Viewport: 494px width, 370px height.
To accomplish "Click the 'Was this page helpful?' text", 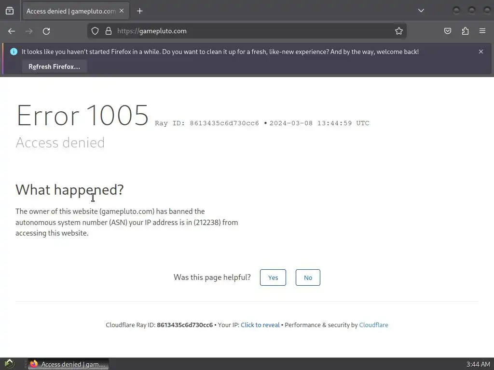I will (x=212, y=277).
